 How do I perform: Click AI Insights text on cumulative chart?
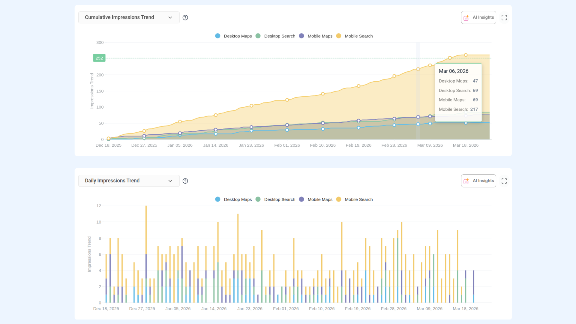tap(483, 17)
